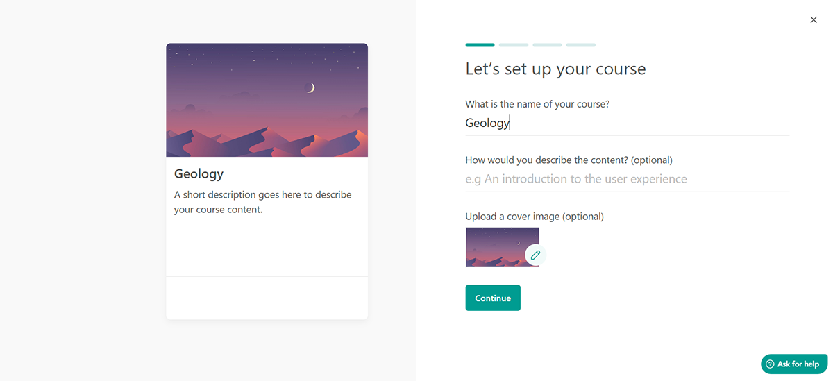
Task: Click the course description input field
Action: pos(626,179)
